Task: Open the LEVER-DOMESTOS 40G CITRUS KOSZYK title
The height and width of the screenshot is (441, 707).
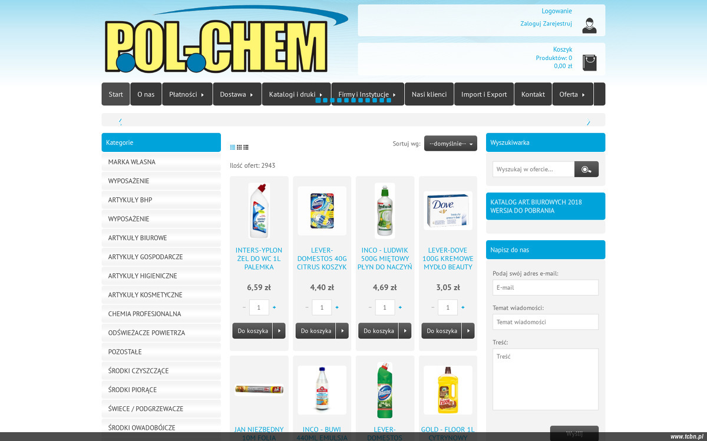Action: pyautogui.click(x=322, y=258)
